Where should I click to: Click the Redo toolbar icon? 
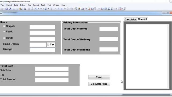pyautogui.click(x=41, y=9)
